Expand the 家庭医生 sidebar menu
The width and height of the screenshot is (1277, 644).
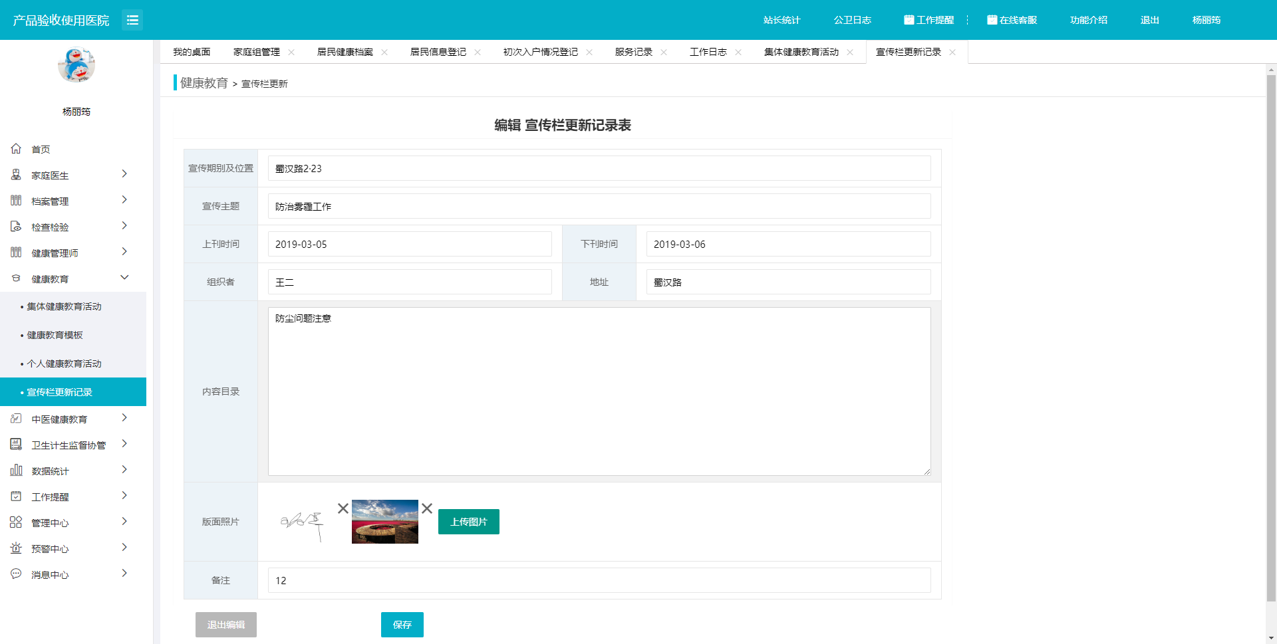tap(124, 174)
